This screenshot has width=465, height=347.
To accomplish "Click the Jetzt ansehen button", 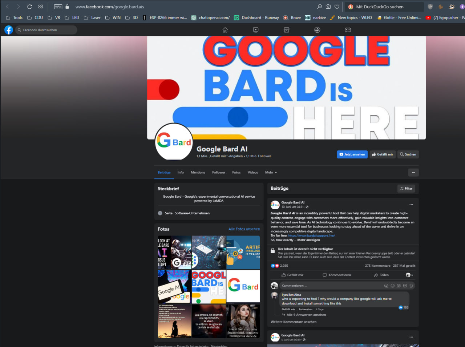I will pos(352,154).
